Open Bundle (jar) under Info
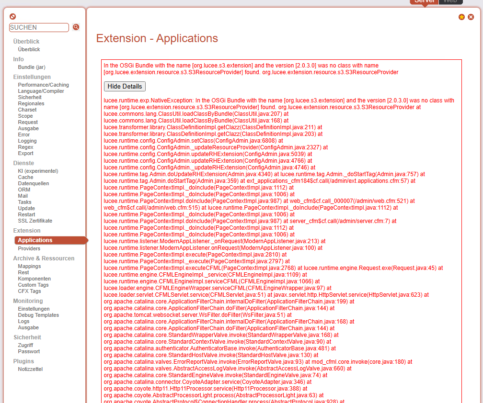The width and height of the screenshot is (483, 403). 32,66
